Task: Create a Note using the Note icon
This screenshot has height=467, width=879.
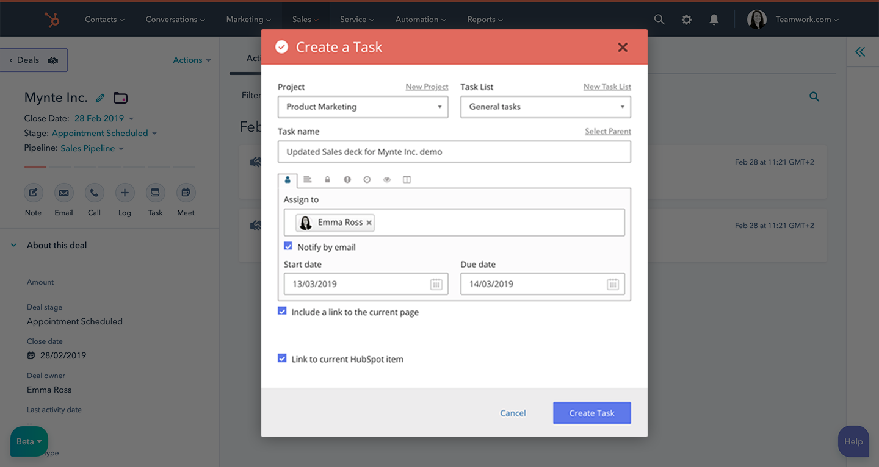Action: click(34, 193)
